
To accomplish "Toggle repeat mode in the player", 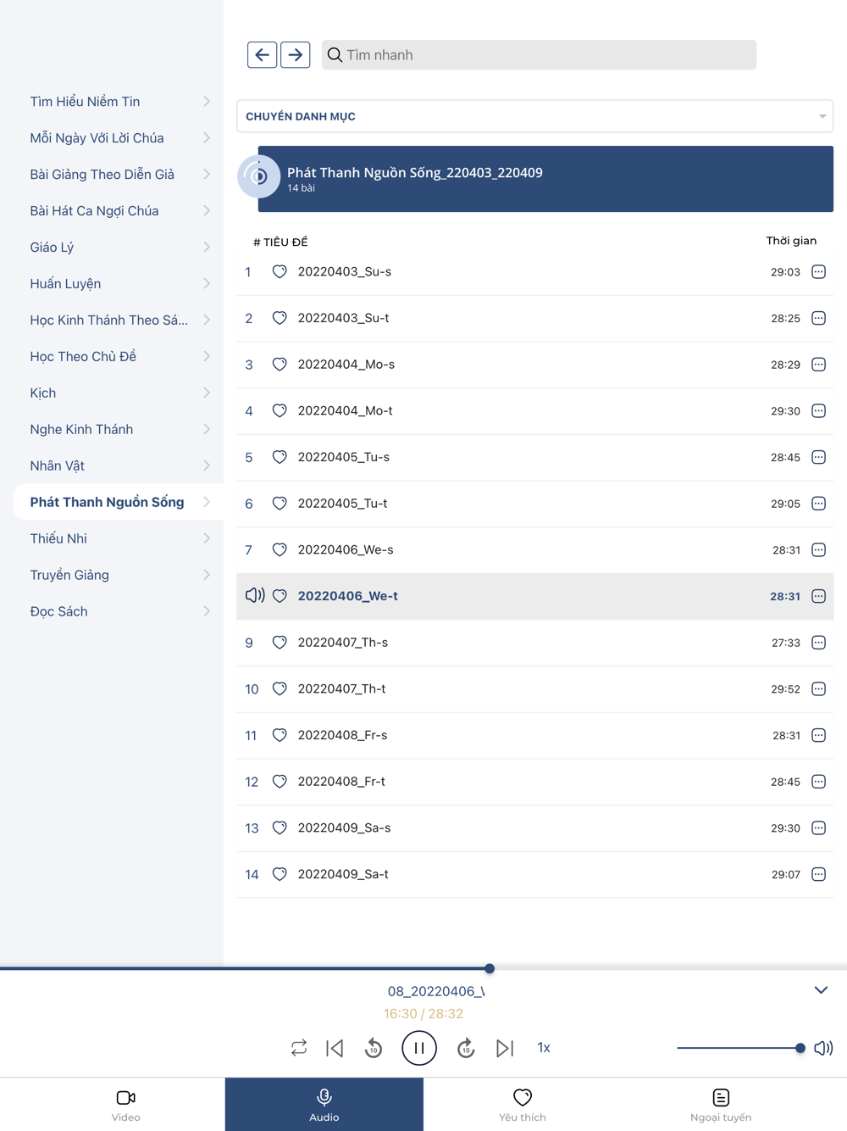I will click(x=299, y=1048).
